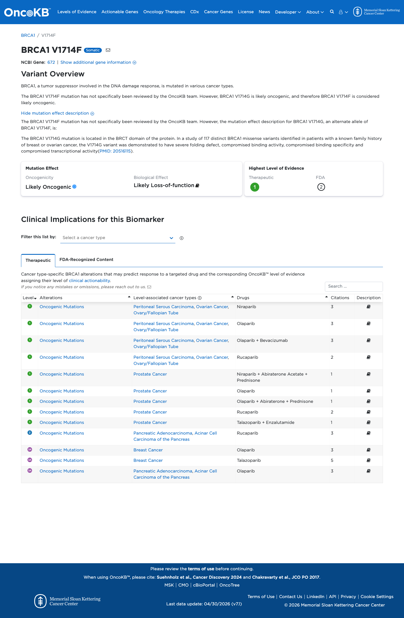The width and height of the screenshot is (404, 618).
Task: Open footer API link
Action: [332, 597]
